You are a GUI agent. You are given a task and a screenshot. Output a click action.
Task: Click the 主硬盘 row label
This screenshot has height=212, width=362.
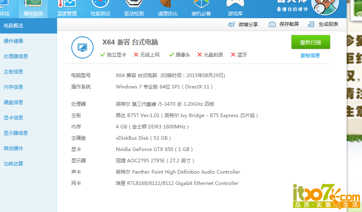point(79,138)
